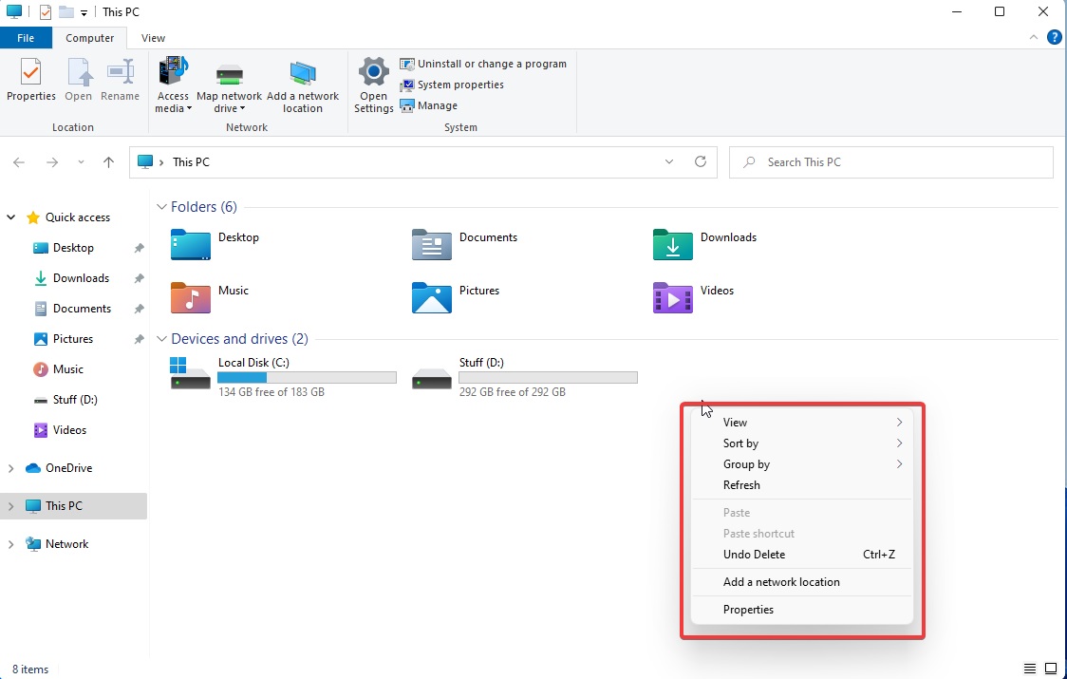
Task: Click in the Search This PC box
Action: tap(891, 162)
